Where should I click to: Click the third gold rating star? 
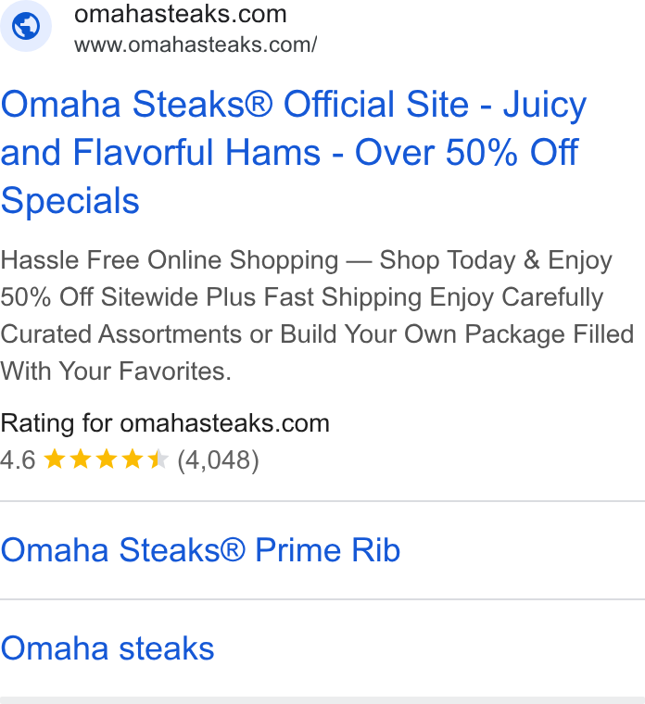point(107,459)
